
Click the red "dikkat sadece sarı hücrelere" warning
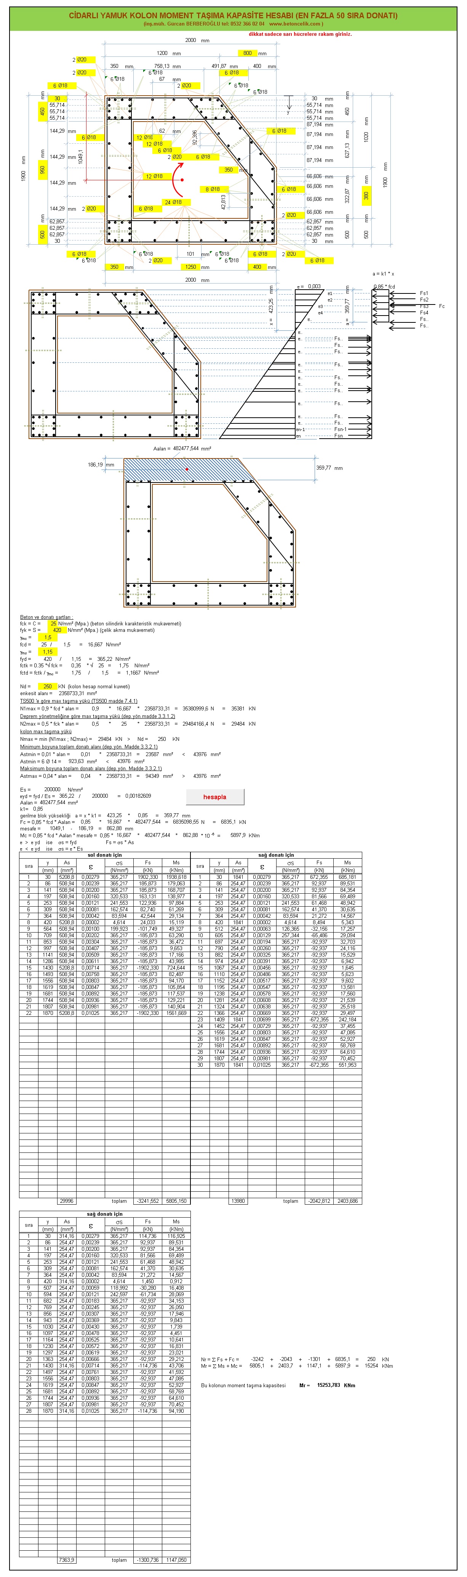(x=300, y=34)
